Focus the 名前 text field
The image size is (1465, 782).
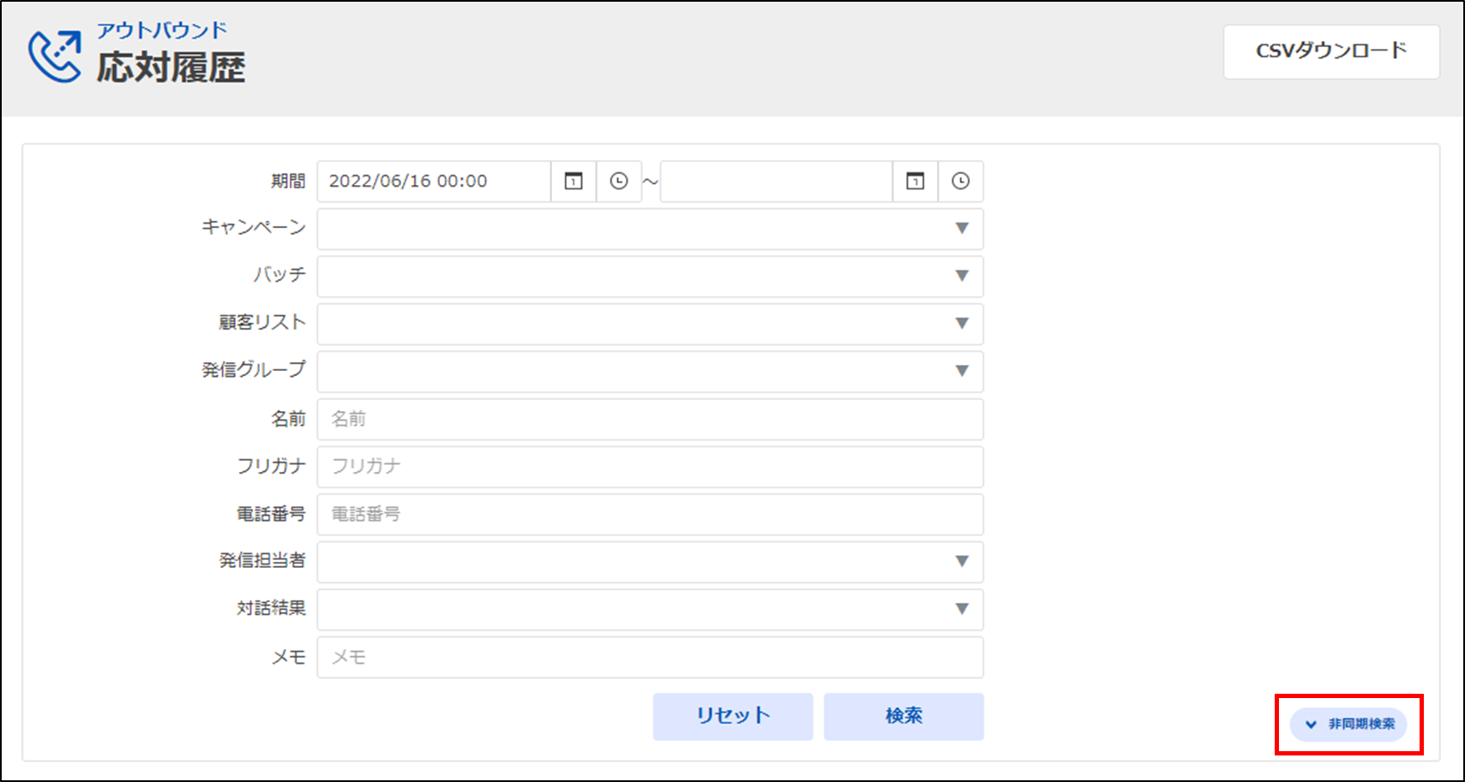(x=650, y=419)
